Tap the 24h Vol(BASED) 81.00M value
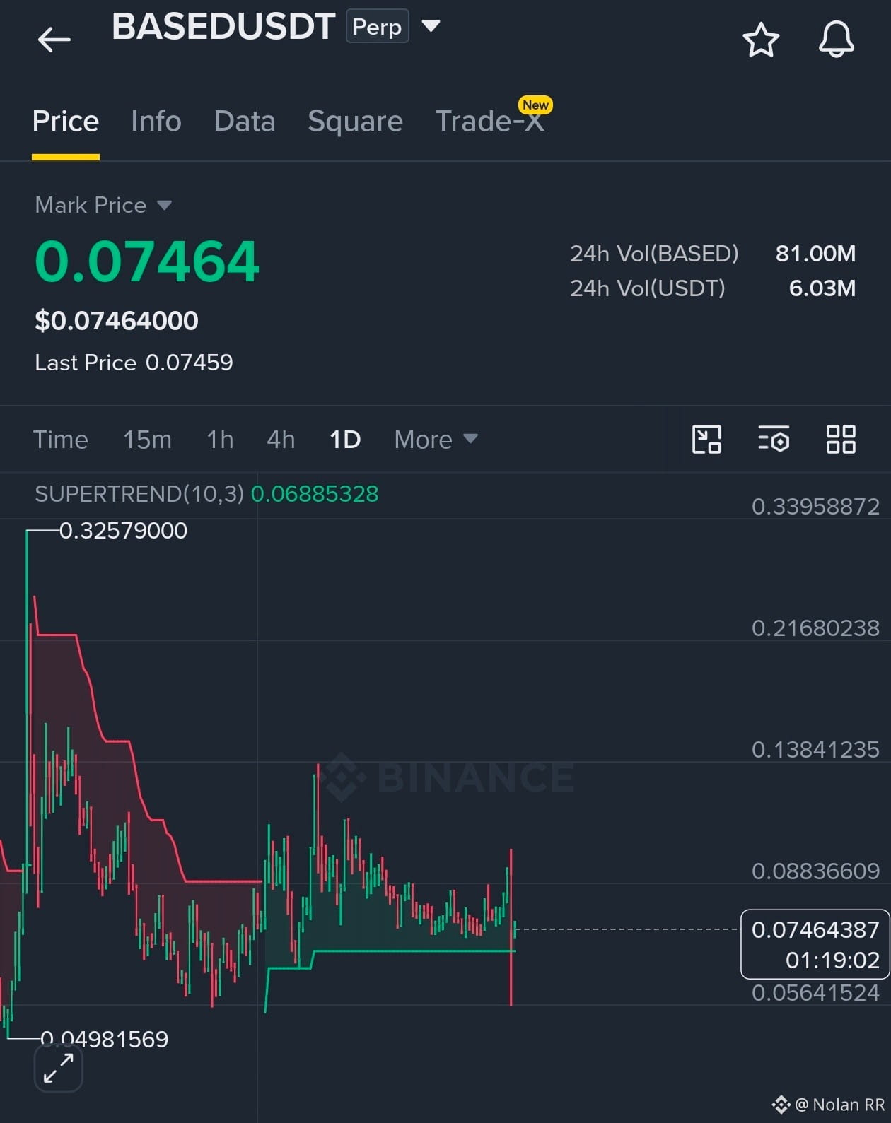 [815, 254]
